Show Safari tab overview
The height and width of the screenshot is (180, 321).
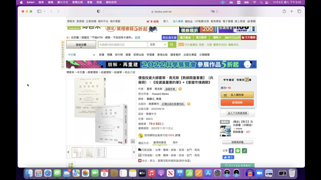299,11
